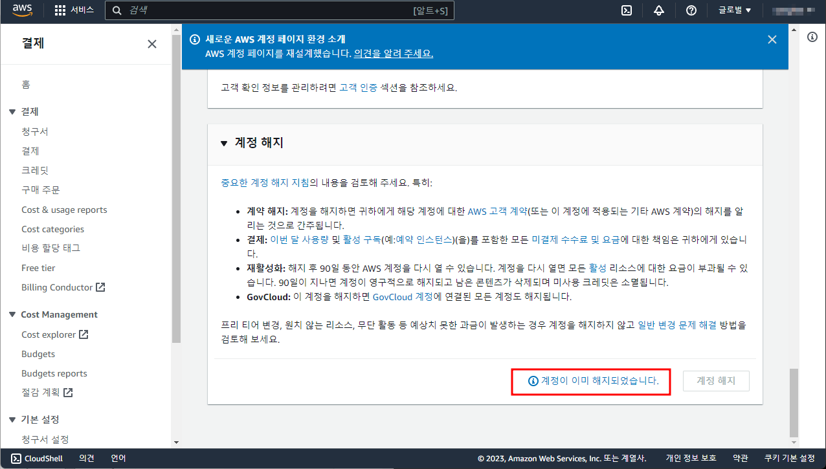Open 절감 계획 external link
The height and width of the screenshot is (469, 826).
(x=47, y=392)
